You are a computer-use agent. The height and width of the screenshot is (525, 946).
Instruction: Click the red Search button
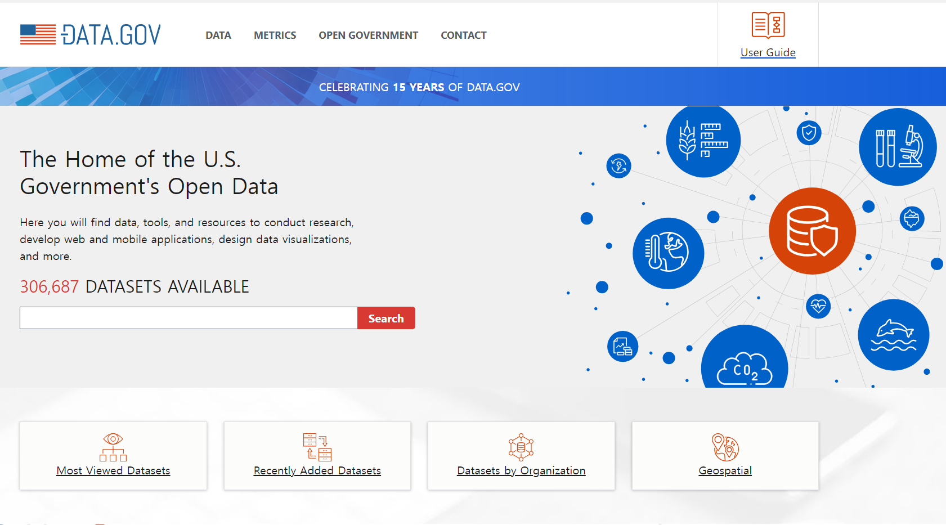tap(386, 318)
